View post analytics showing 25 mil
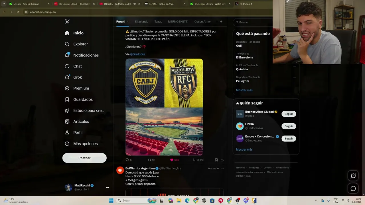Viewport: 365px width, 205px height. pos(198,160)
